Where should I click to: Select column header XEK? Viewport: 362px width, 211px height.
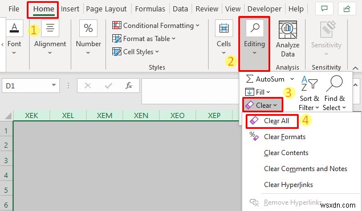tap(31, 115)
